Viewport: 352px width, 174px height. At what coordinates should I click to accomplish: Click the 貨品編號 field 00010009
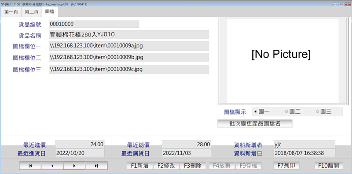click(x=94, y=24)
